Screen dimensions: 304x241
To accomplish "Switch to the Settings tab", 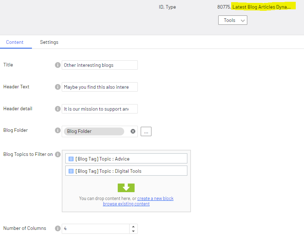I will (x=49, y=42).
